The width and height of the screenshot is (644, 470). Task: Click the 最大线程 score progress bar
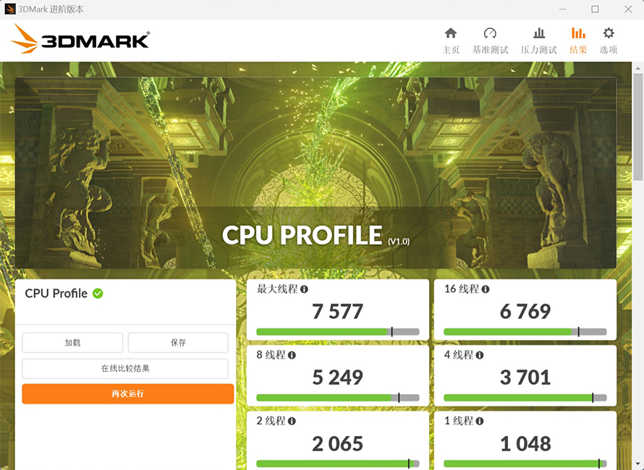[x=338, y=332]
